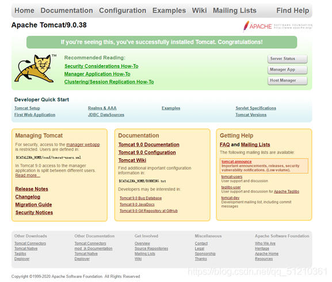Open the Documentation navigation item
The width and height of the screenshot is (332, 282).
67,10
